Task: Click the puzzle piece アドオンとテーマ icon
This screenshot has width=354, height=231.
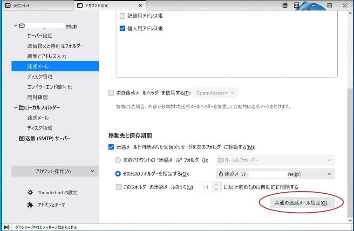Action: click(30, 204)
